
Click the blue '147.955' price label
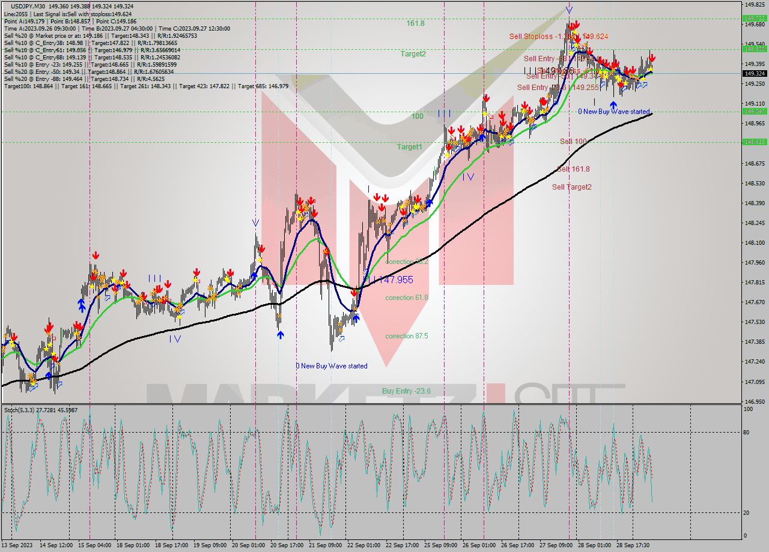click(396, 280)
